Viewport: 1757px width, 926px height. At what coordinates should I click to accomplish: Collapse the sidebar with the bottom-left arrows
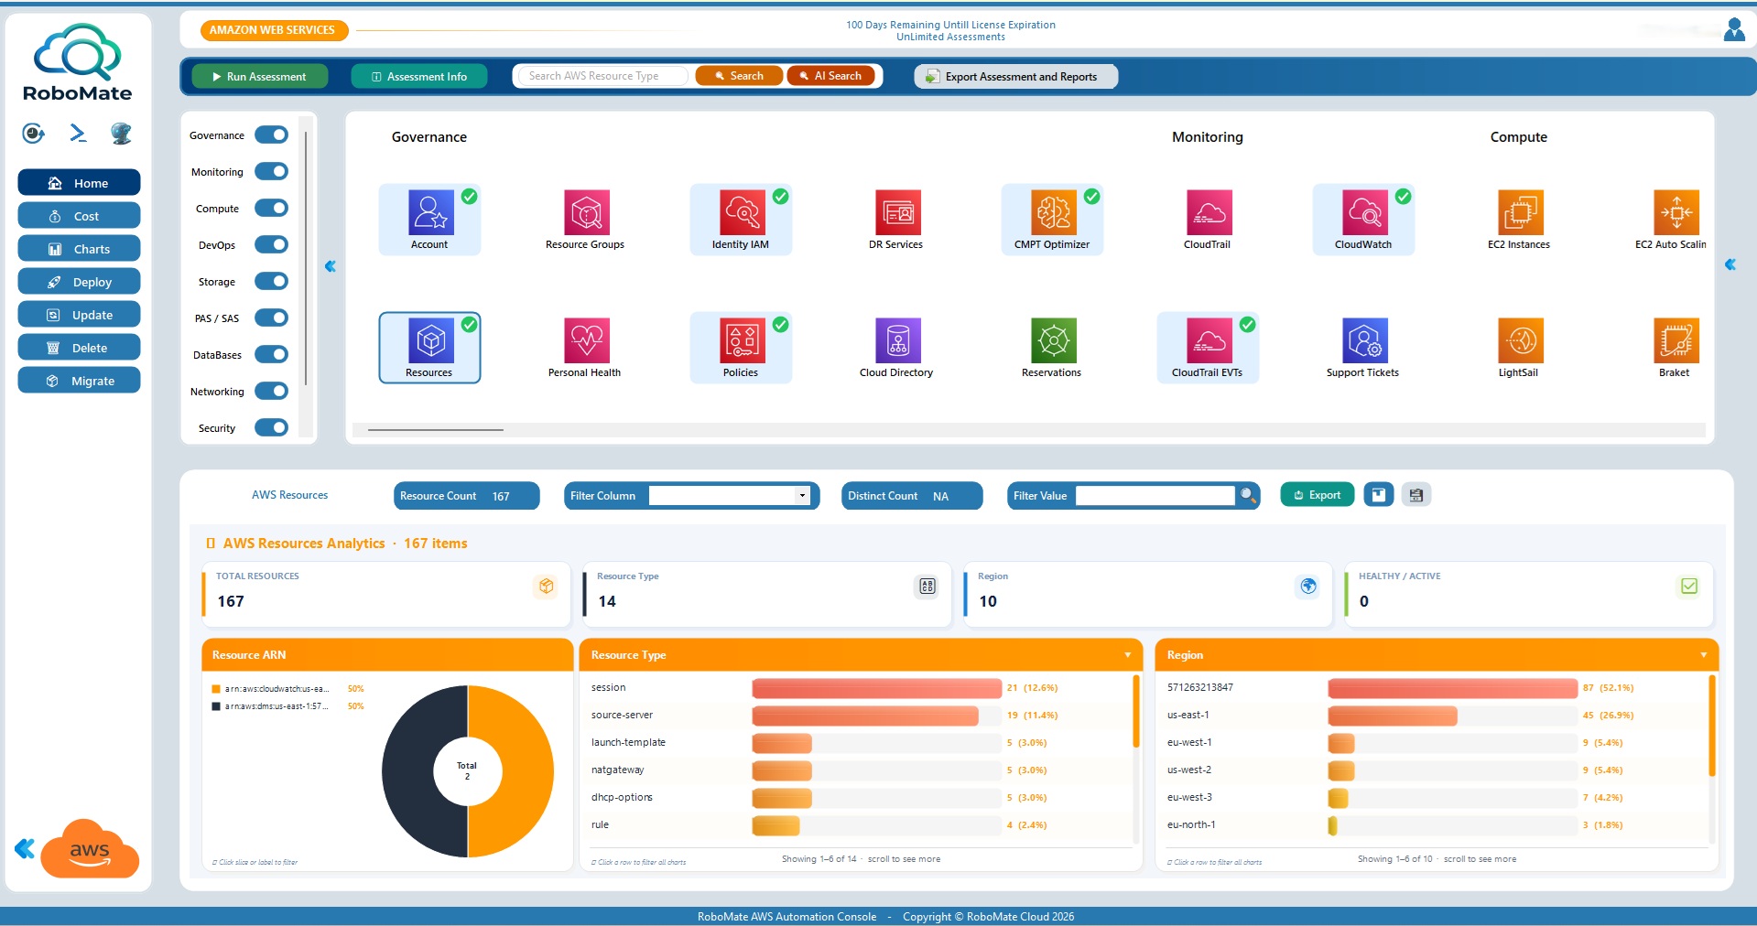click(25, 848)
